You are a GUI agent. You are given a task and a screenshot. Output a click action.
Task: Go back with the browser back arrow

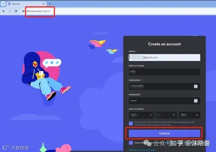tap(4, 11)
